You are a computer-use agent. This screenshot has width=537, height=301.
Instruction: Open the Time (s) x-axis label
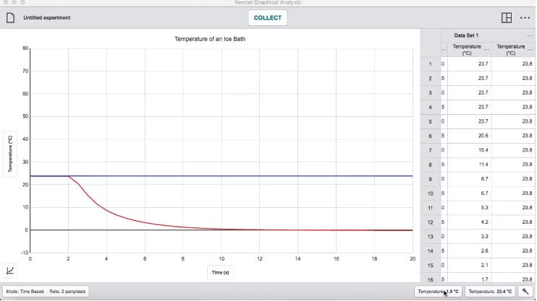pyautogui.click(x=220, y=272)
